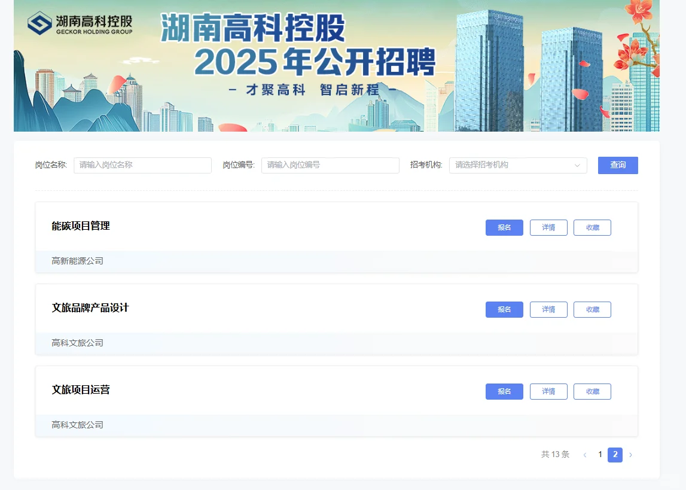Go to page 1

(600, 455)
